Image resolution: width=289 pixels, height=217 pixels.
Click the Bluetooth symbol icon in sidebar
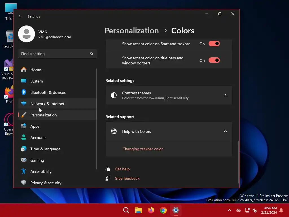[24, 92]
